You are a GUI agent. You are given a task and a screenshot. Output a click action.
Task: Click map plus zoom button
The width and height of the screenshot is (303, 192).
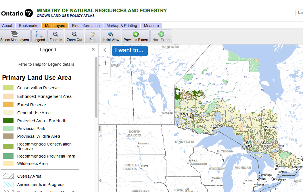105,63
